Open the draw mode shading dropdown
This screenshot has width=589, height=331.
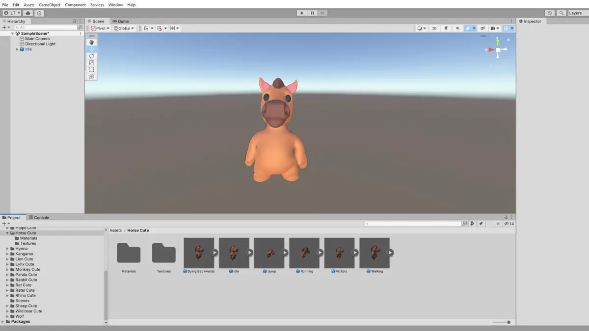tap(422, 28)
